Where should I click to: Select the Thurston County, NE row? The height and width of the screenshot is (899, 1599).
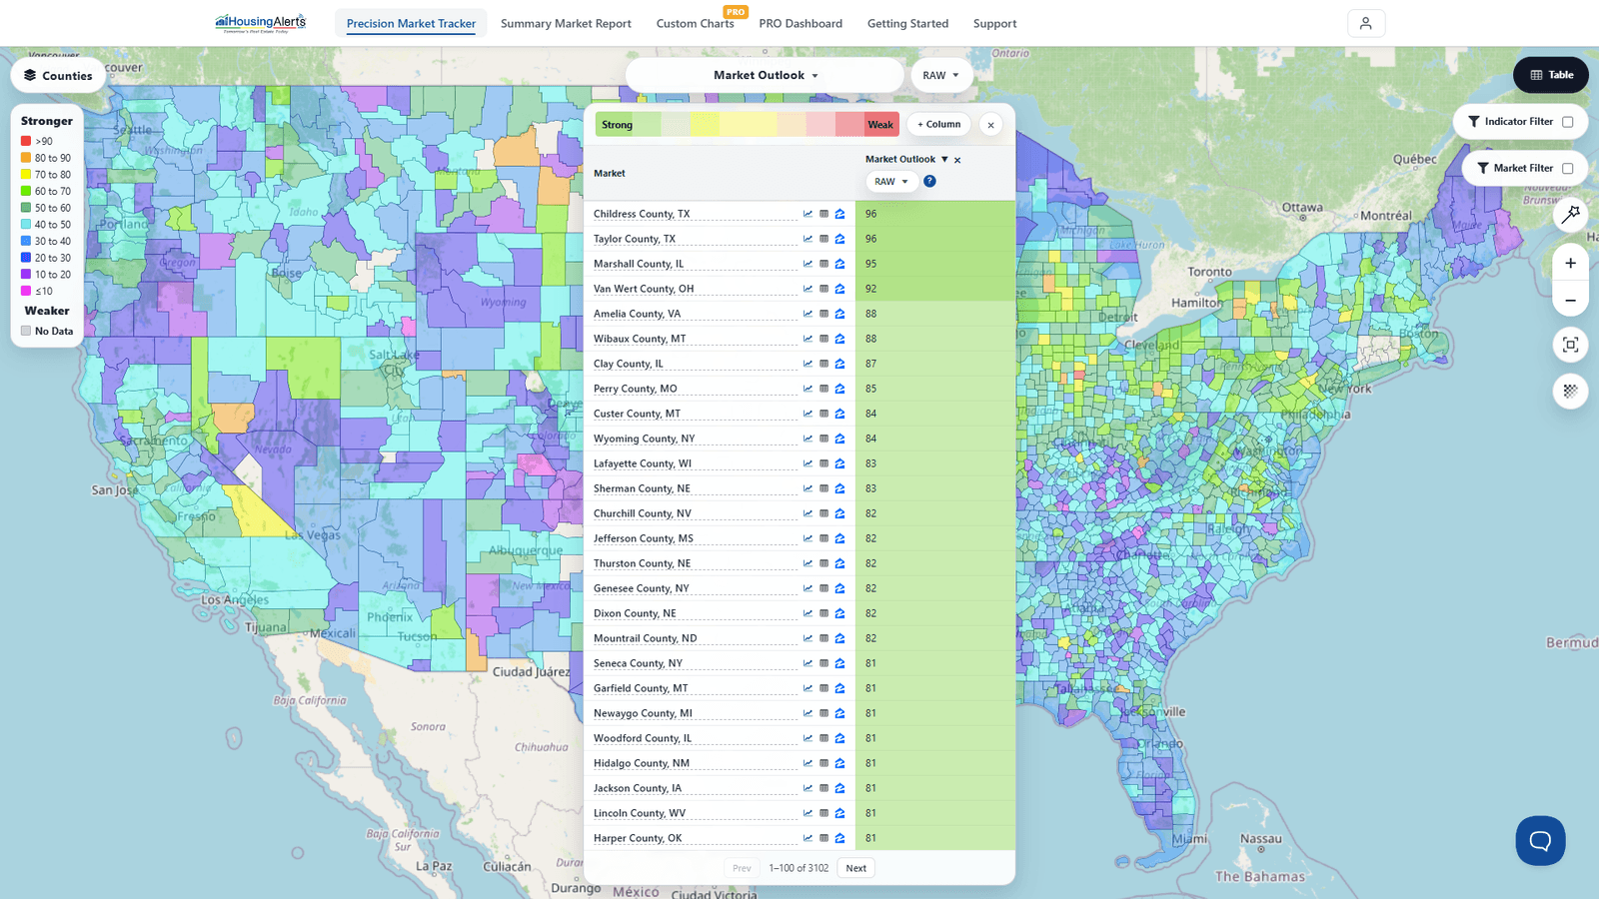(799, 563)
